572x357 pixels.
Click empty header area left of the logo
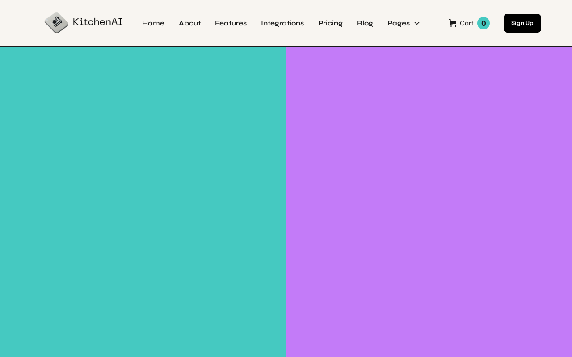(x=21, y=23)
